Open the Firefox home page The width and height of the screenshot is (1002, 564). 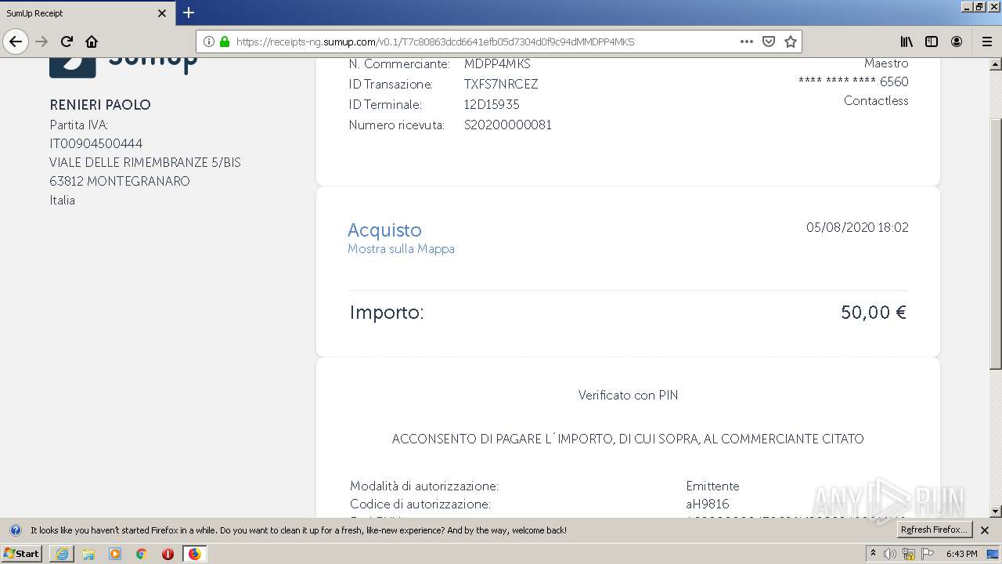[x=92, y=42]
